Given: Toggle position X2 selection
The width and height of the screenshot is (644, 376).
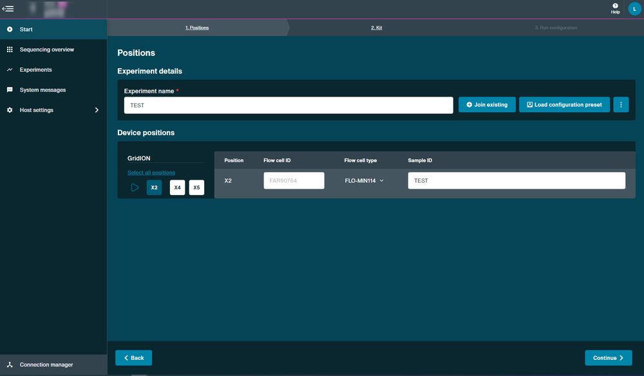Looking at the screenshot, I should [x=154, y=187].
